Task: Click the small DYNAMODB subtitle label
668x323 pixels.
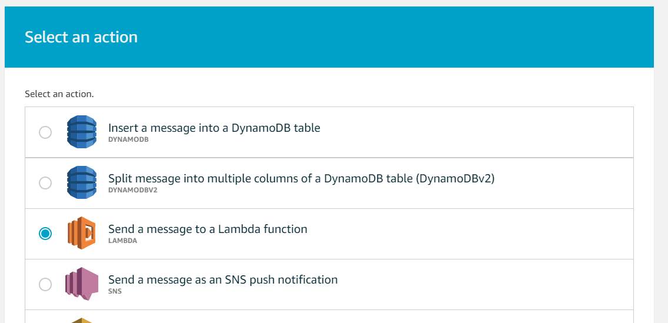Action: [127, 139]
